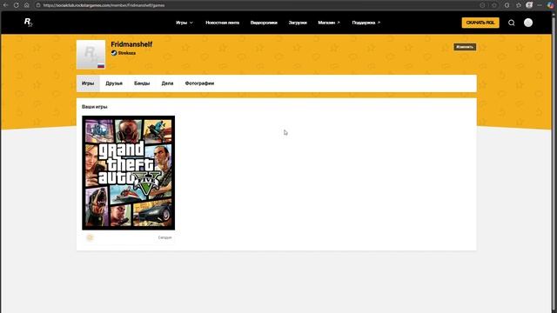Image resolution: width=557 pixels, height=313 pixels.
Task: Expand the Игры dropdown in navigation
Action: pyautogui.click(x=184, y=23)
